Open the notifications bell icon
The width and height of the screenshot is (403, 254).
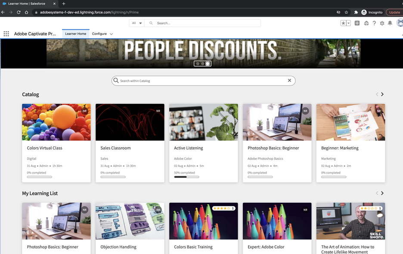pos(390,23)
